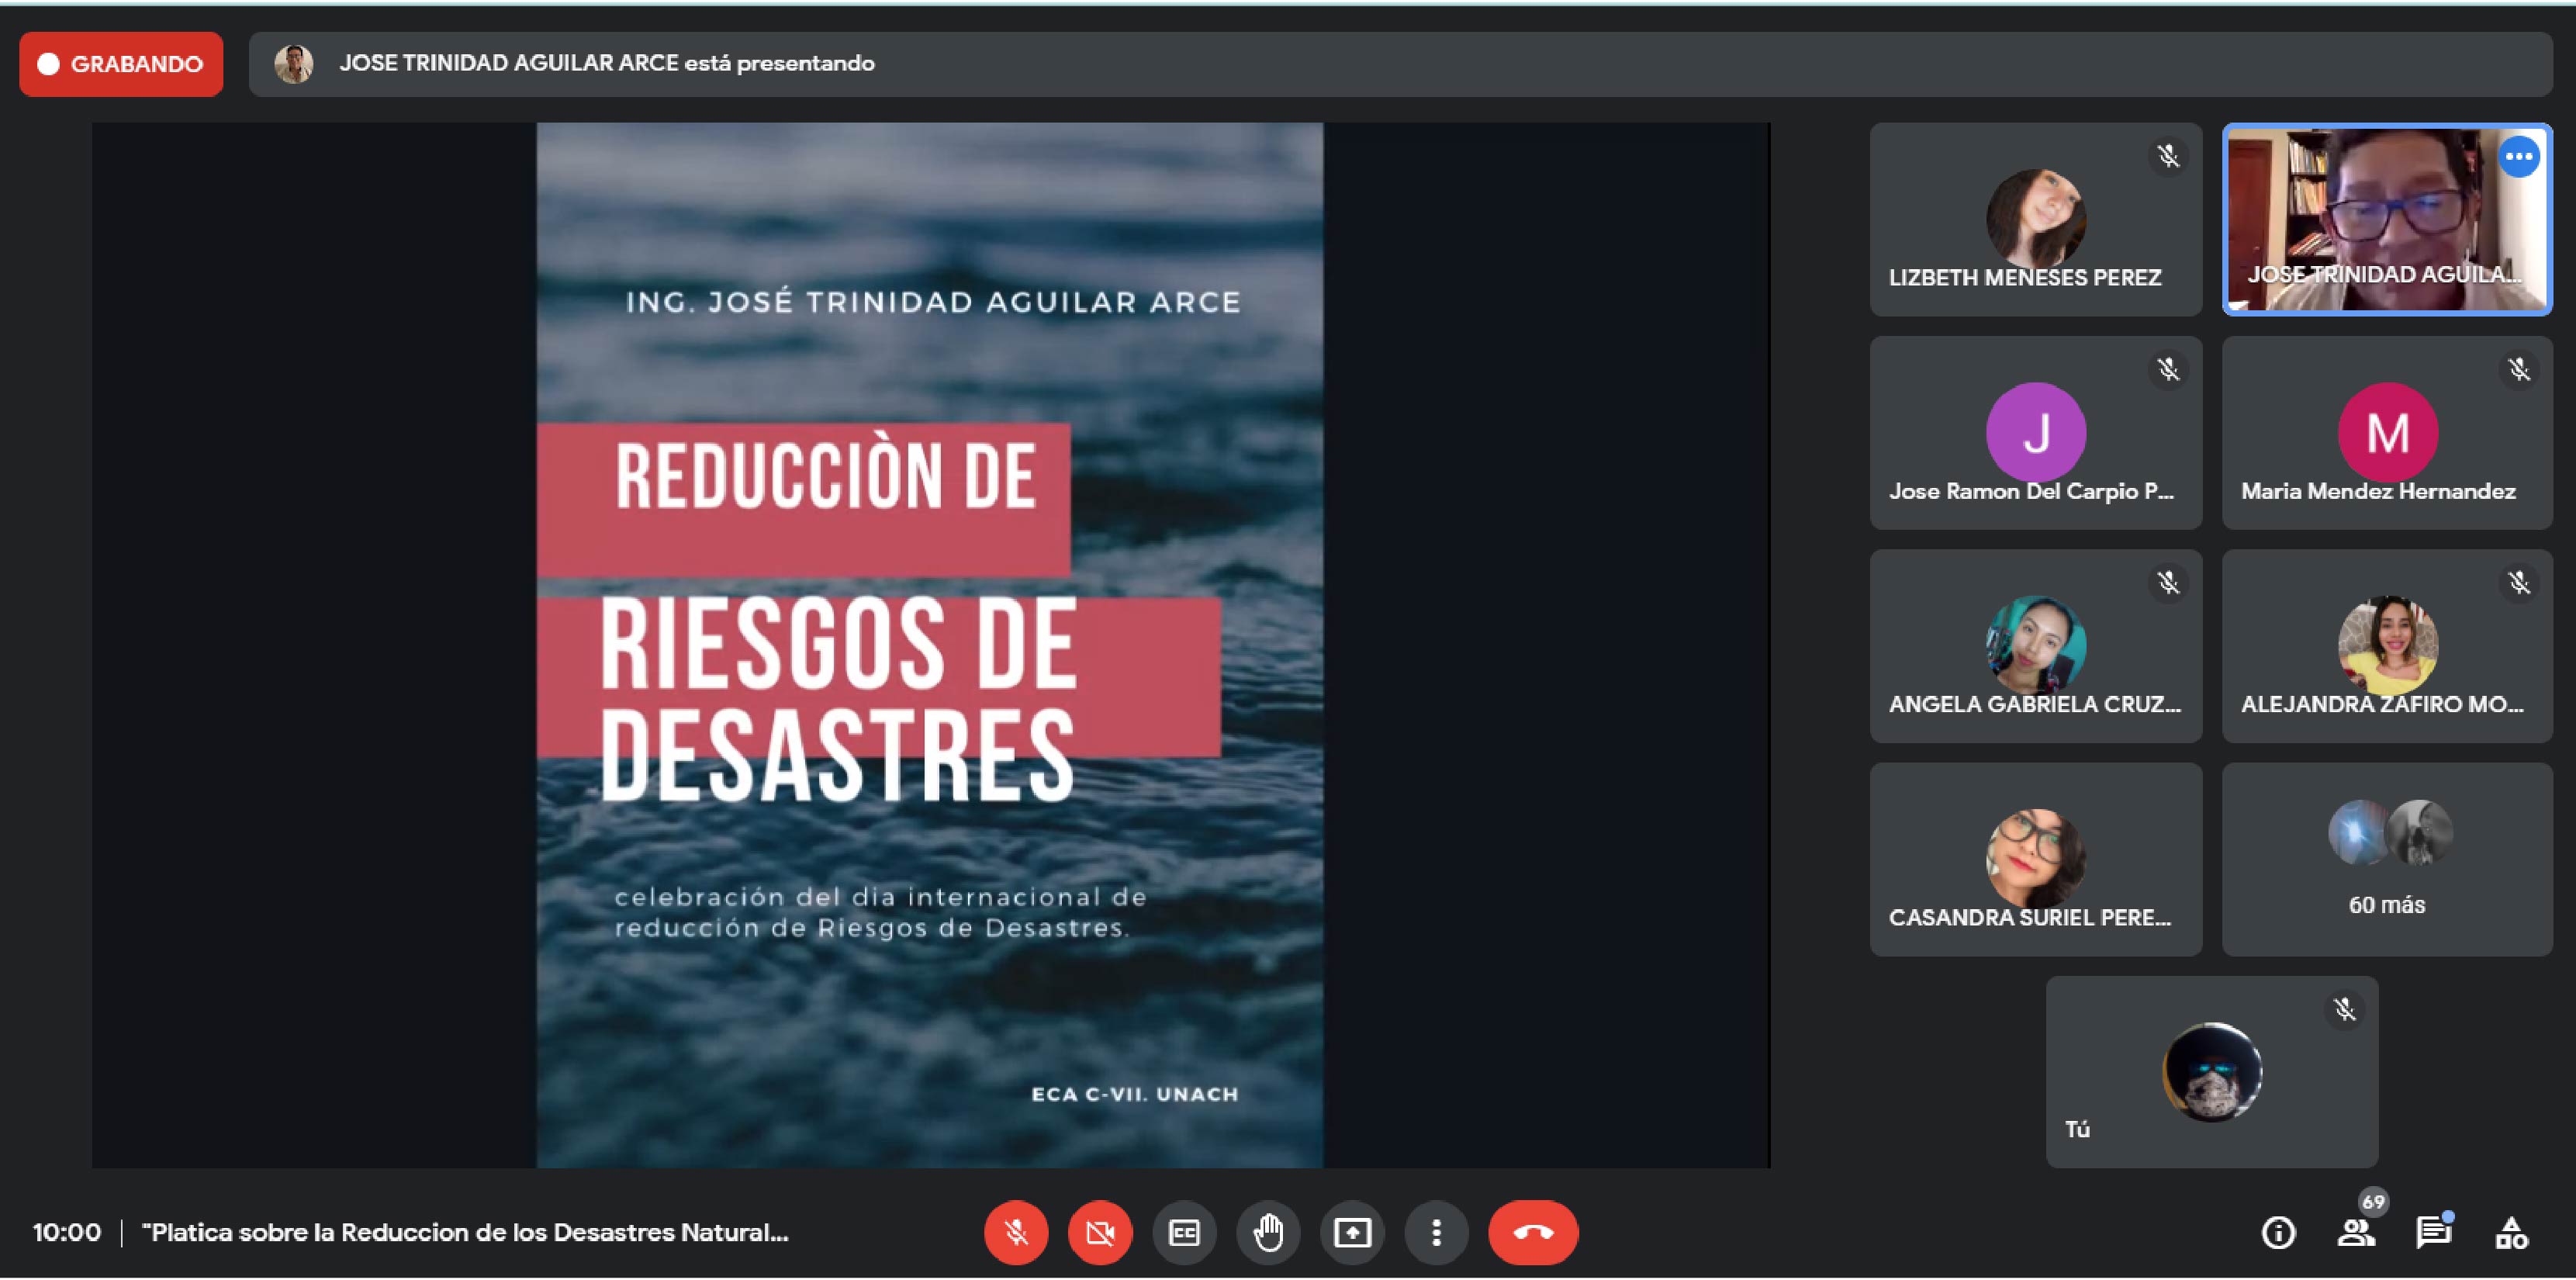Click meeting title Platica sobre la Reduccion
The height and width of the screenshot is (1280, 2576).
tap(465, 1232)
